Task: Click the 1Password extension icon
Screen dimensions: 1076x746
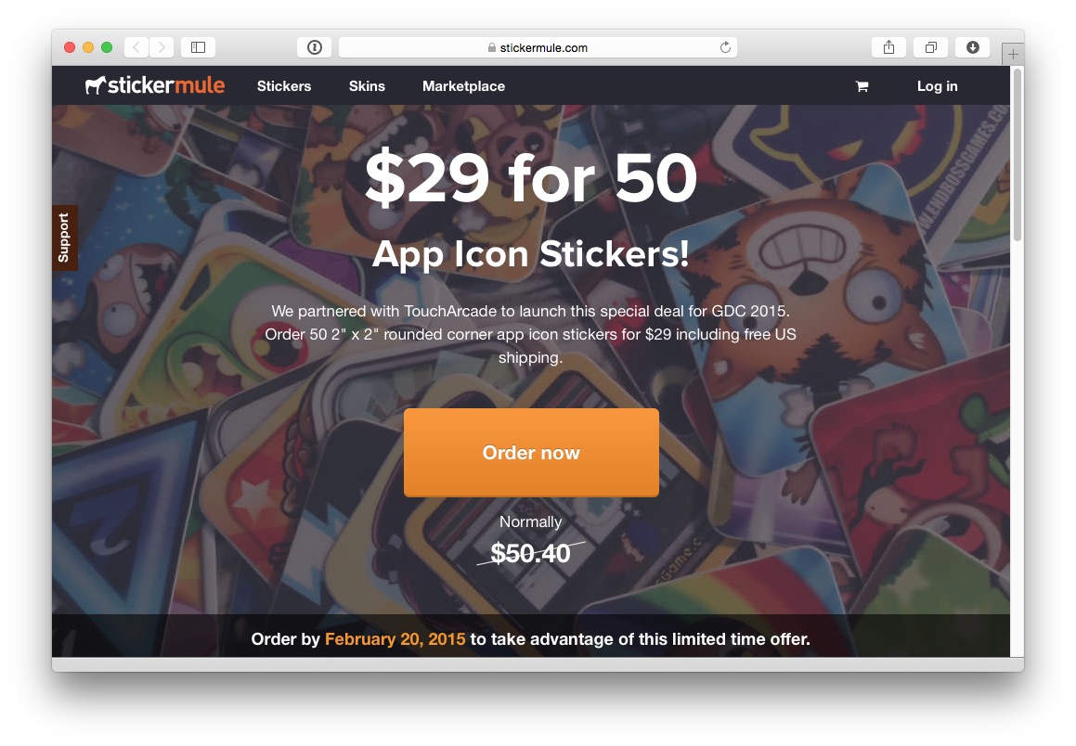Action: coord(315,47)
